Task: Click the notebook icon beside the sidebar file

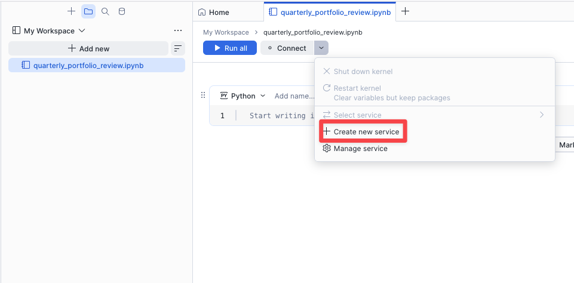Action: [x=26, y=65]
